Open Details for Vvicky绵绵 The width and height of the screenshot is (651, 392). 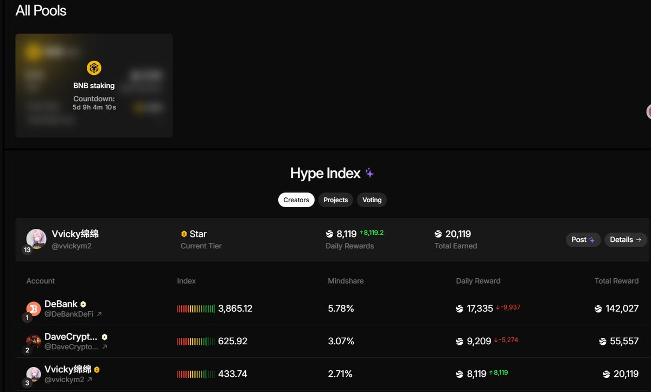[x=626, y=240]
